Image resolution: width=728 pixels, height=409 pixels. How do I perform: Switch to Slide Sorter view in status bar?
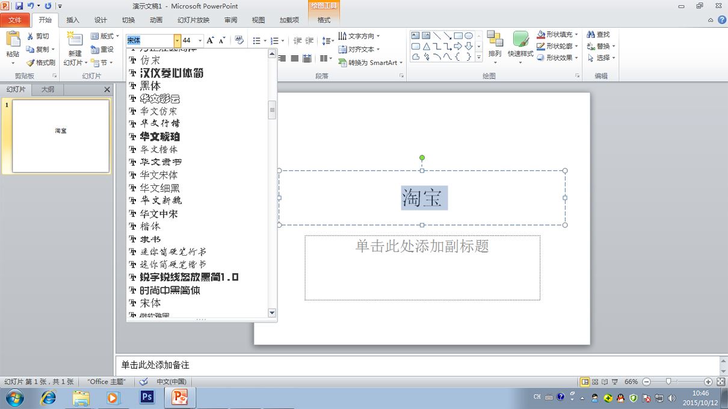(x=595, y=382)
